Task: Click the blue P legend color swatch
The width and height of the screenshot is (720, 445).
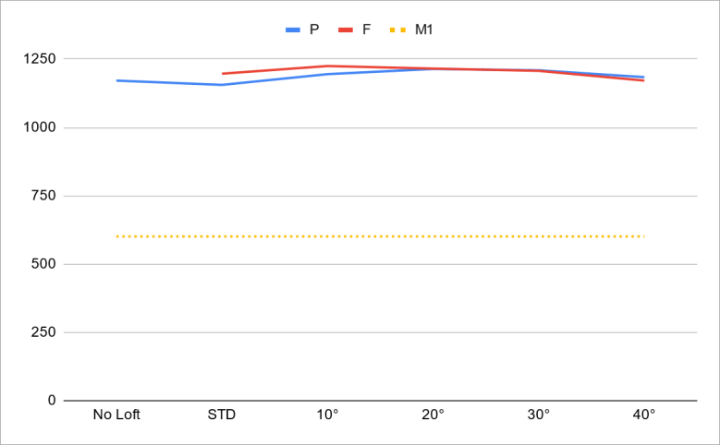Action: pyautogui.click(x=294, y=30)
